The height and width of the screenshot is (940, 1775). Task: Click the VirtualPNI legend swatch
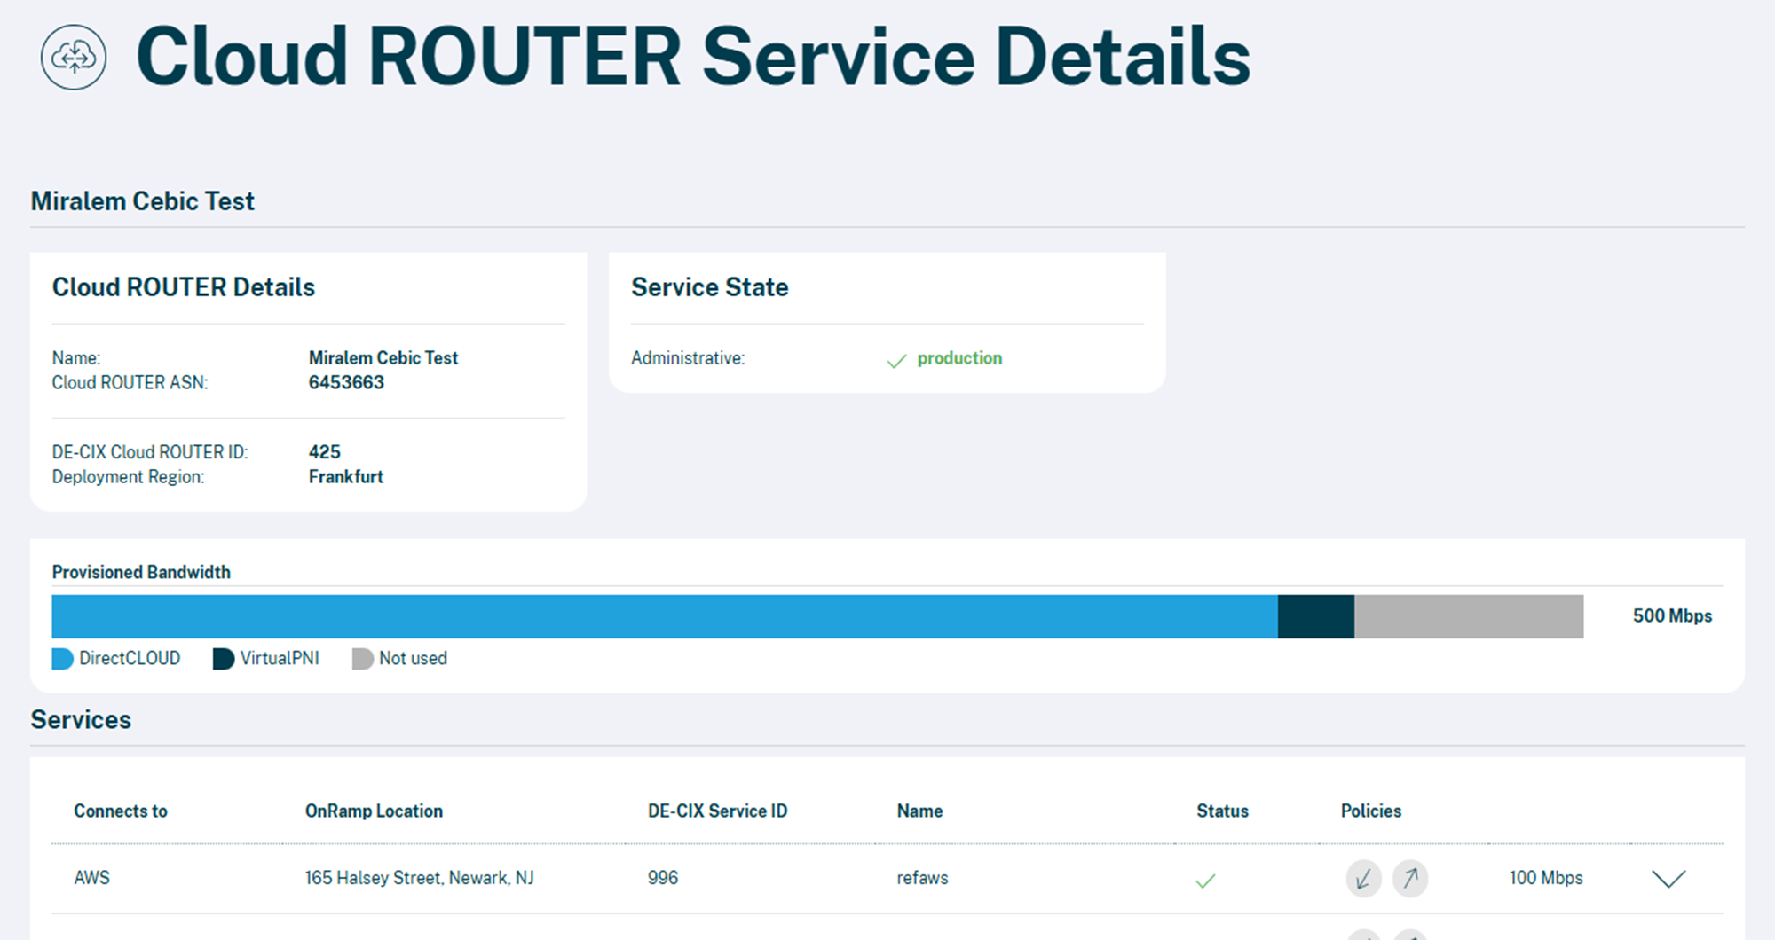[224, 659]
